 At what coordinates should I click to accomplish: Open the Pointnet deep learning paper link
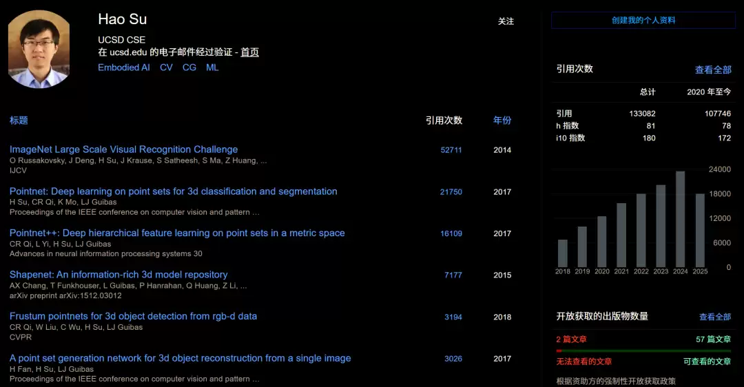173,191
